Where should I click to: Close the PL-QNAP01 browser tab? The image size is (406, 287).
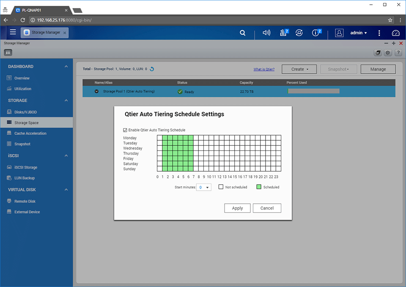pyautogui.click(x=66, y=10)
